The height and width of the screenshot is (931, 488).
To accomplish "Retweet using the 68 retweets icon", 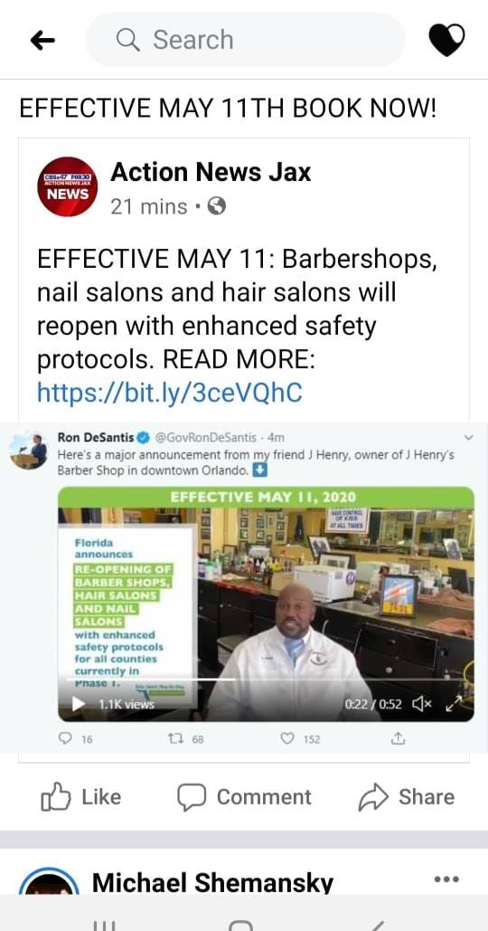I will pos(175,738).
